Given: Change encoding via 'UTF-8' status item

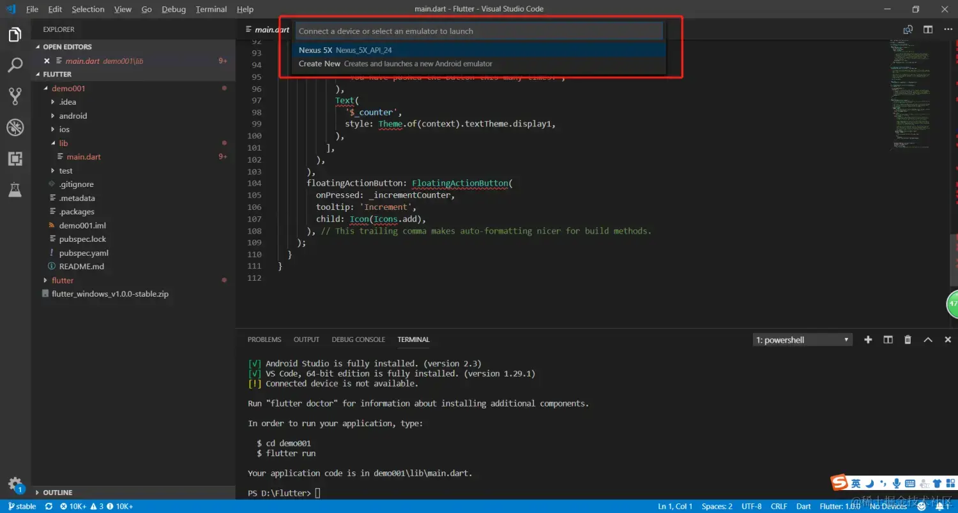Looking at the screenshot, I should click(x=751, y=506).
